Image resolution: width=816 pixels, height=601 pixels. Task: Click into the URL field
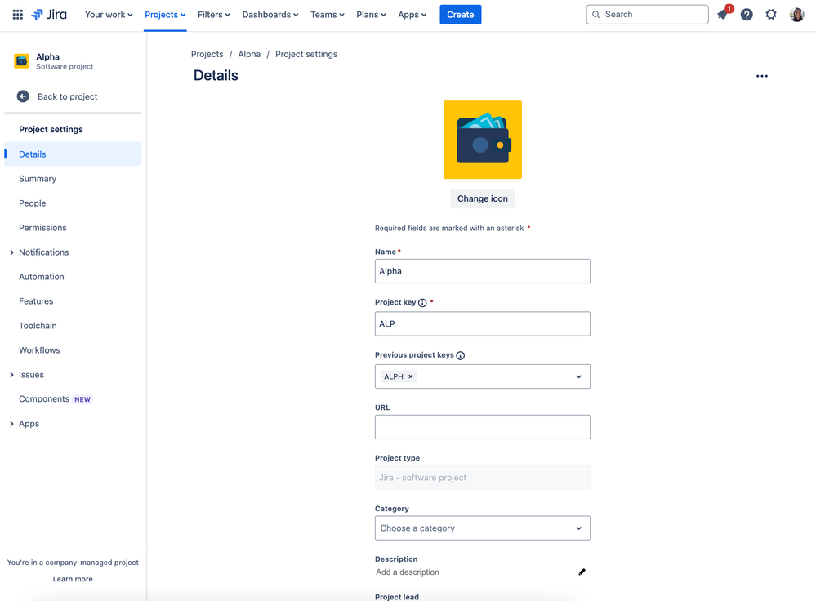click(483, 427)
